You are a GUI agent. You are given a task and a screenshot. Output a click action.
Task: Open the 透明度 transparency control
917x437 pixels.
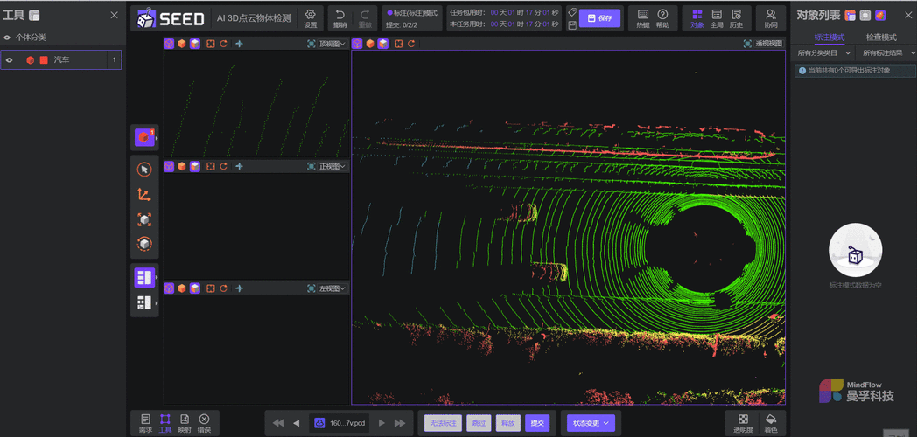click(743, 422)
